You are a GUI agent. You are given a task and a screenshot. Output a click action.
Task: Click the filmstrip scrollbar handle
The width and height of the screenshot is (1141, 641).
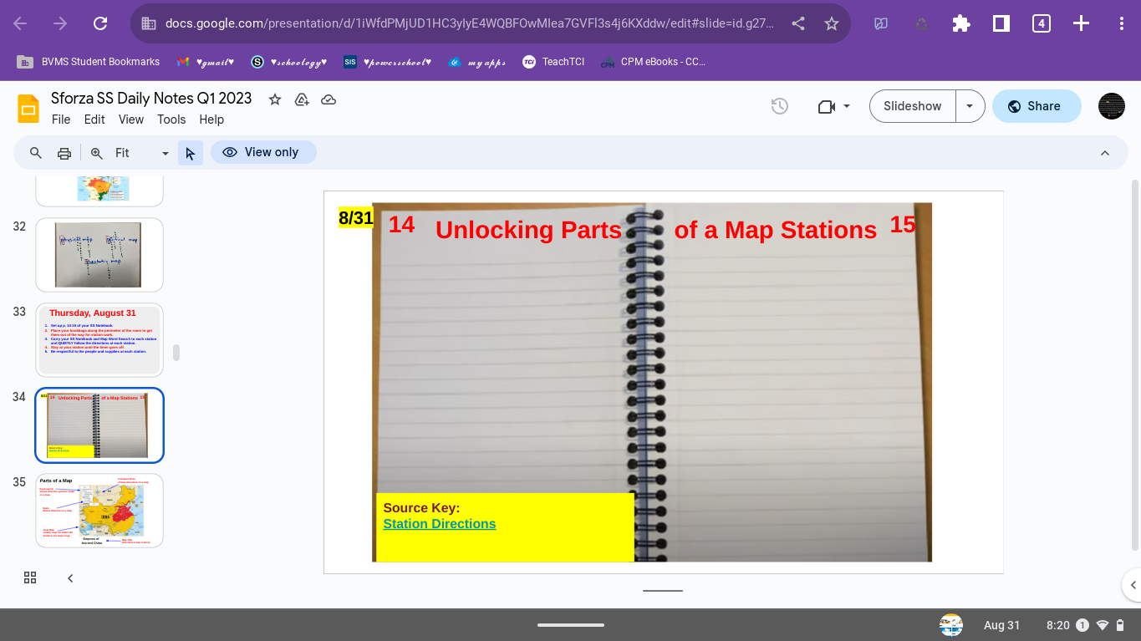coord(176,353)
